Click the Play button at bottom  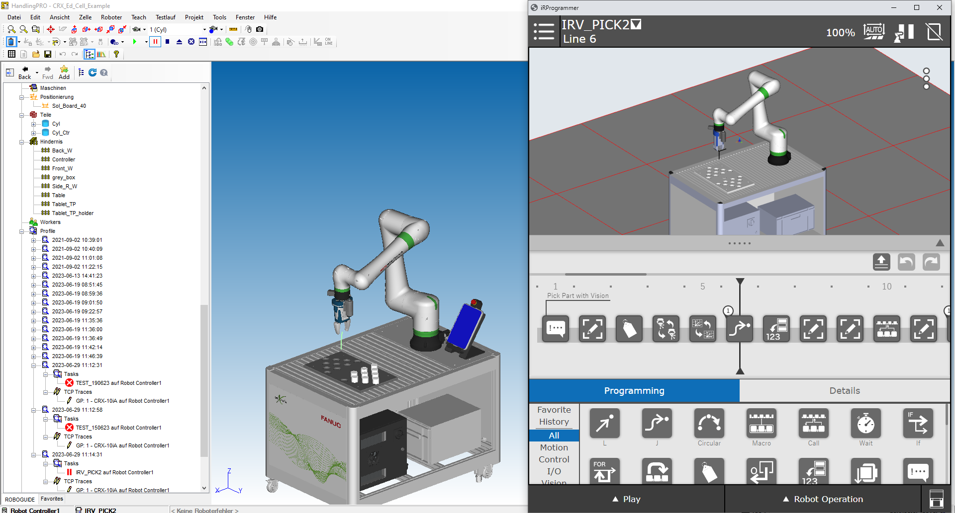pyautogui.click(x=626, y=499)
